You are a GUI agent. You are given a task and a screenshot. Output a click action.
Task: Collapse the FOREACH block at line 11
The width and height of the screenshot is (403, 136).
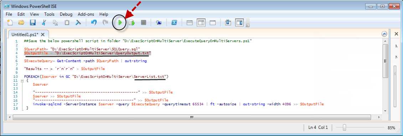coord(22,81)
